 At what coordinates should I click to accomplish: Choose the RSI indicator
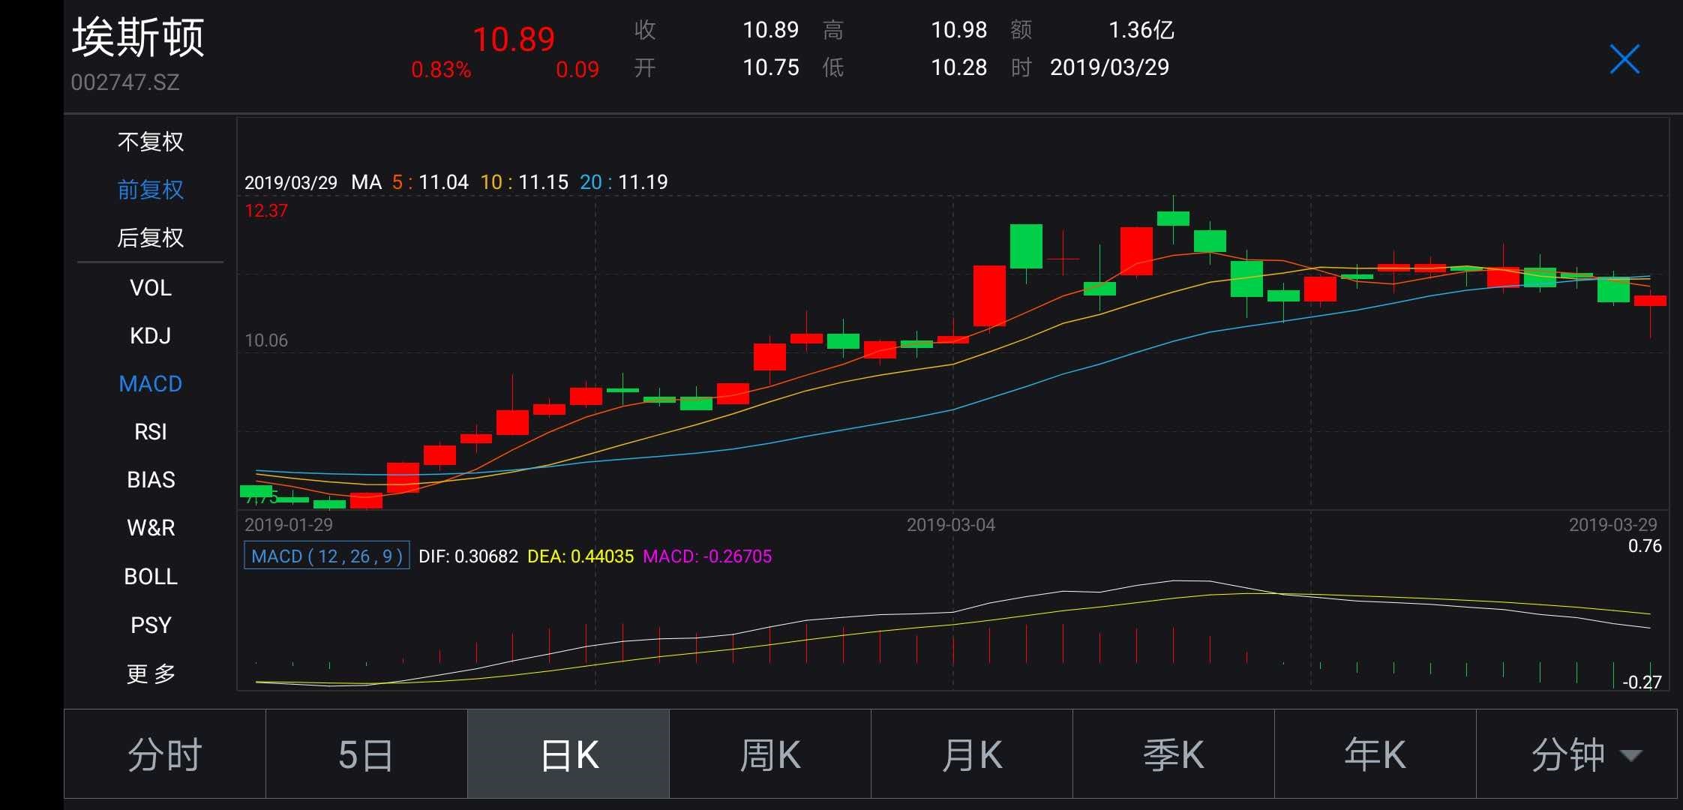[x=151, y=432]
